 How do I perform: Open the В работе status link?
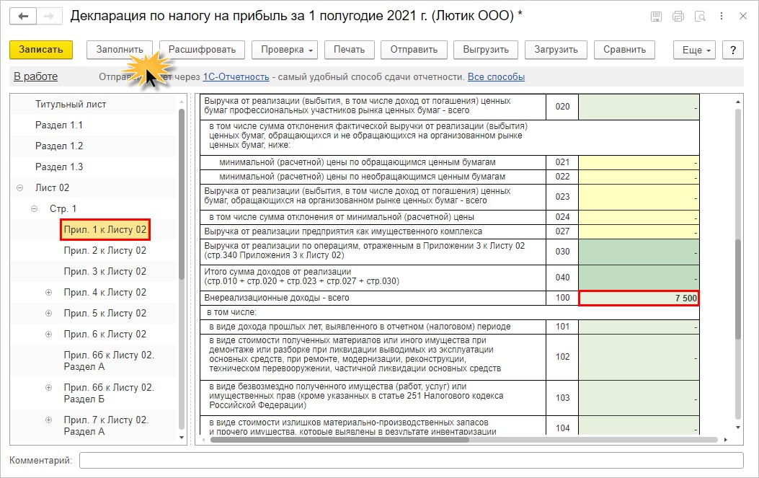click(x=35, y=76)
